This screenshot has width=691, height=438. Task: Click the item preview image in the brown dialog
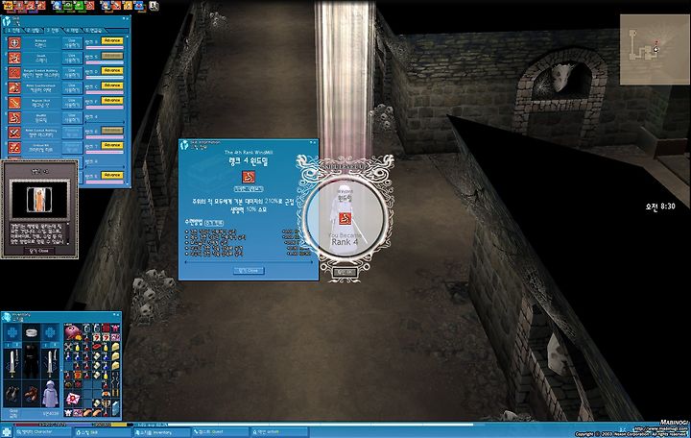click(39, 200)
